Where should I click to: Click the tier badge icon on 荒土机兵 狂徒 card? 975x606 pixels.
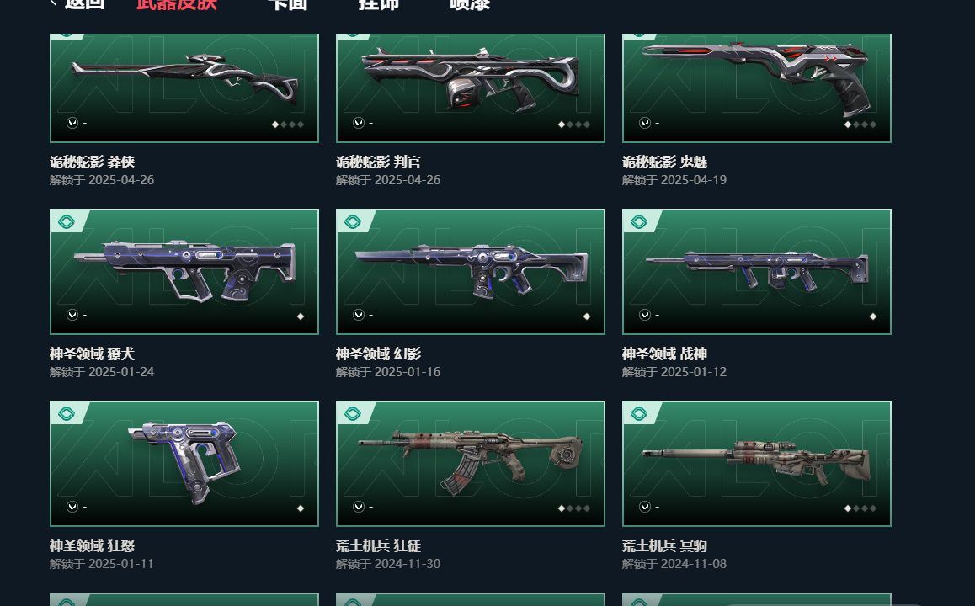tap(353, 414)
